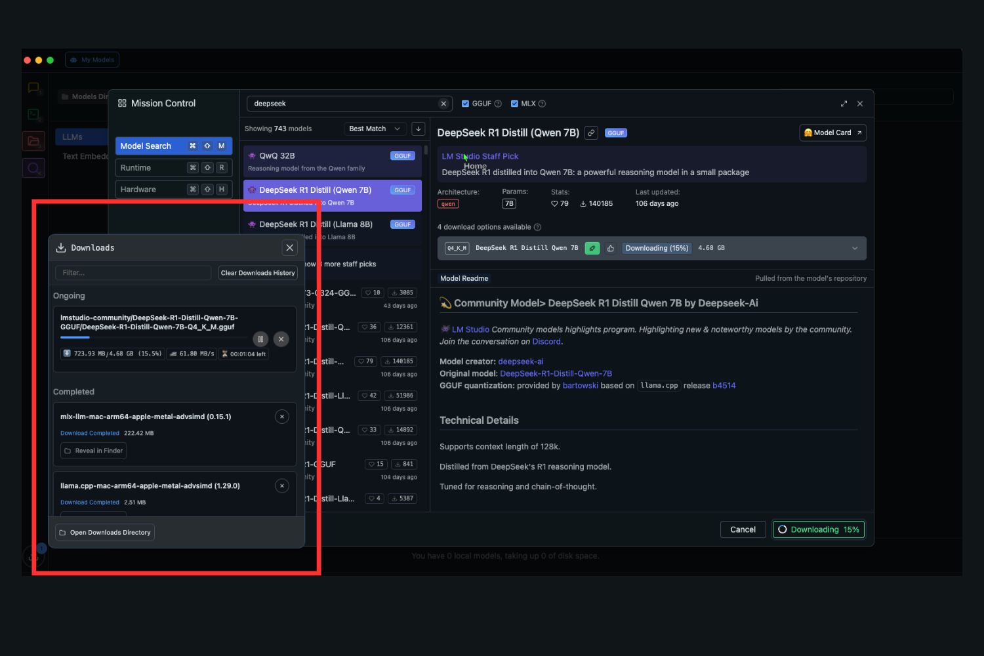The image size is (984, 656).
Task: Click the Models Directory breadcrumb behind
Action: [x=83, y=96]
